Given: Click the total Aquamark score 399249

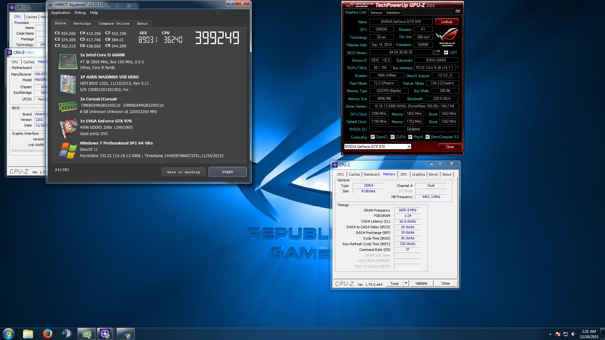Looking at the screenshot, I should [217, 38].
